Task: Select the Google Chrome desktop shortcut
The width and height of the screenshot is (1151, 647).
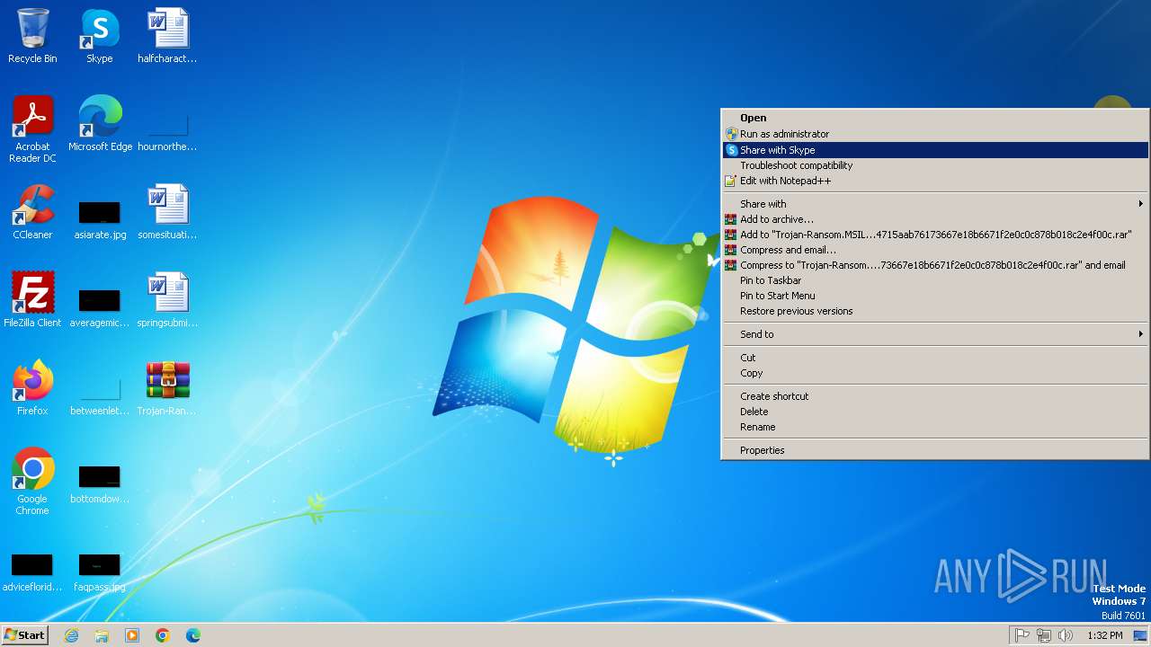Action: coord(32,482)
